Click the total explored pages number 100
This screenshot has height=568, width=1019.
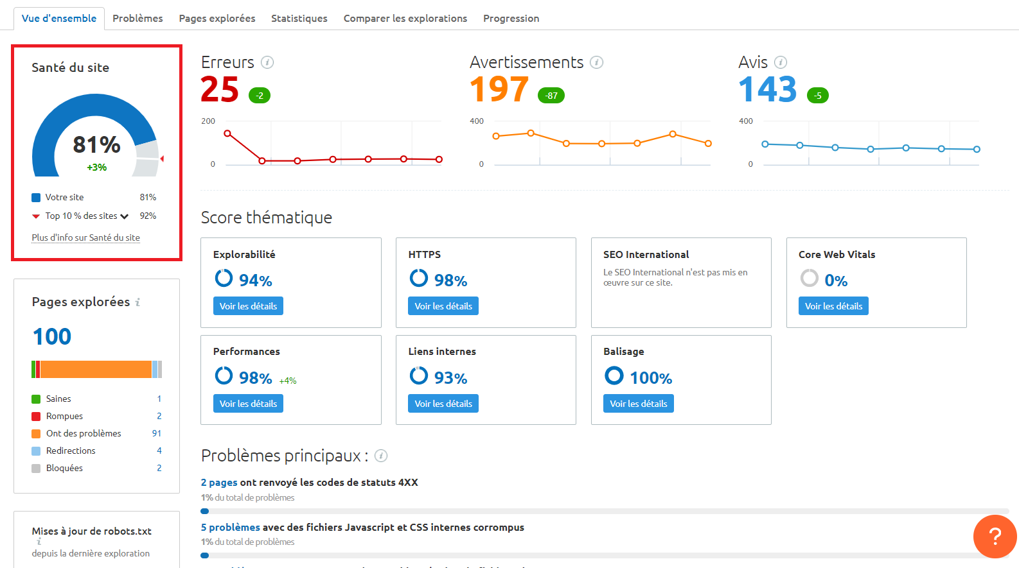click(x=52, y=336)
